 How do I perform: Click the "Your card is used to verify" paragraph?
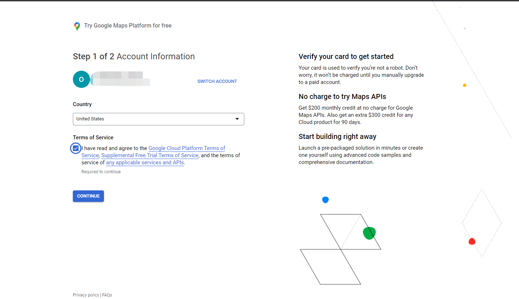[361, 75]
